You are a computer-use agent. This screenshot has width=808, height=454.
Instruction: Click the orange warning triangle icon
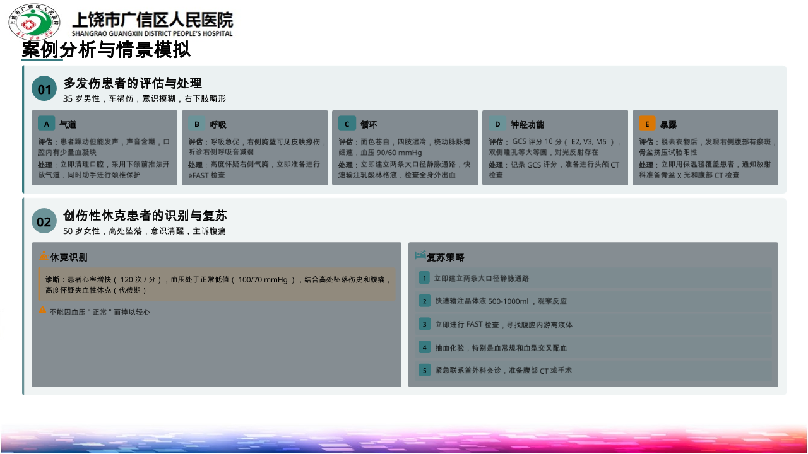42,310
